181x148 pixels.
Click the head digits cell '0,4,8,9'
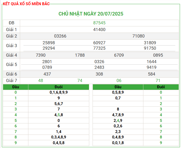pyautogui.click(x=118, y=137)
